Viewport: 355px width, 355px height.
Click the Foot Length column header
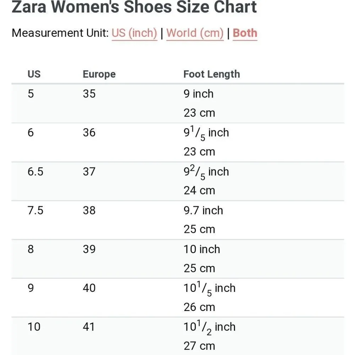tap(212, 74)
